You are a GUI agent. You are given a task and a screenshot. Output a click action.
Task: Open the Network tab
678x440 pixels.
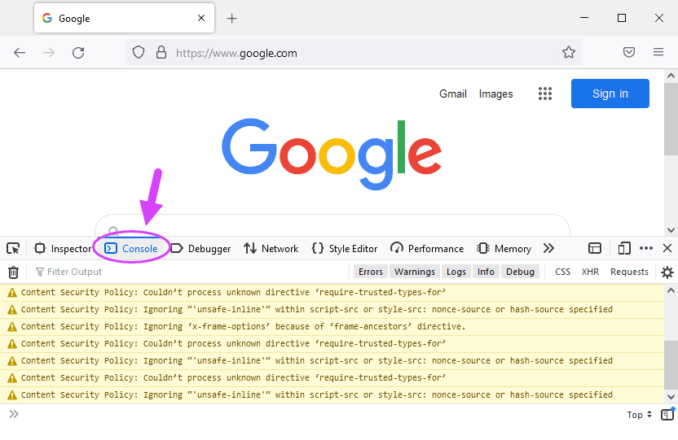(x=271, y=249)
